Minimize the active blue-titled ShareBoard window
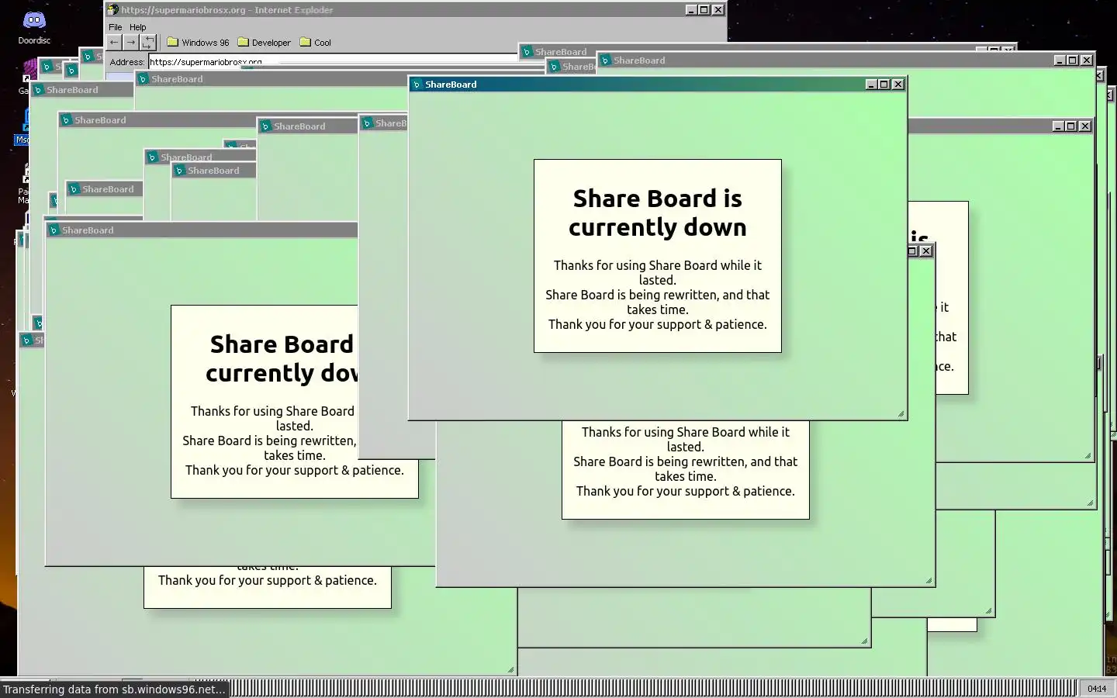Viewport: 1117px width, 698px height. [871, 85]
